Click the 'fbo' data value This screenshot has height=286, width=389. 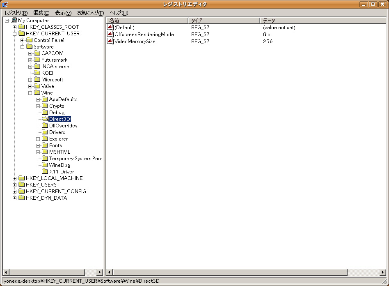coord(267,34)
